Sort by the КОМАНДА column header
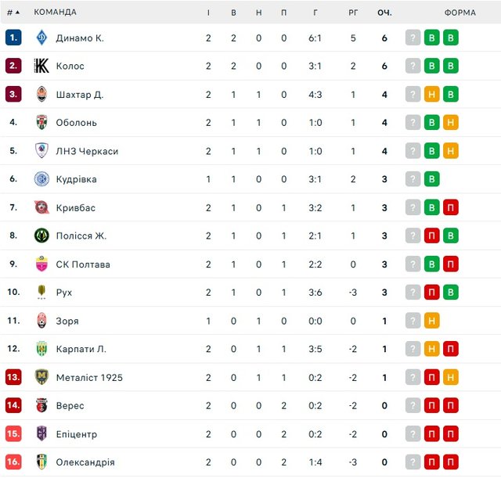 [56, 13]
